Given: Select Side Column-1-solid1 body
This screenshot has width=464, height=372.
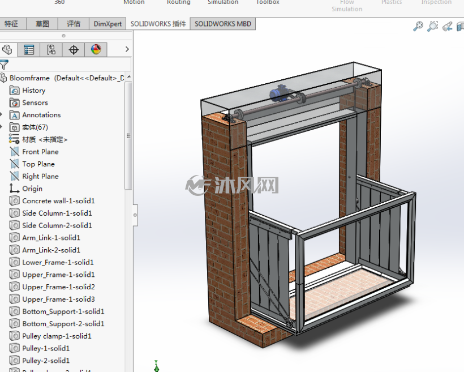Looking at the screenshot, I should pos(51,213).
